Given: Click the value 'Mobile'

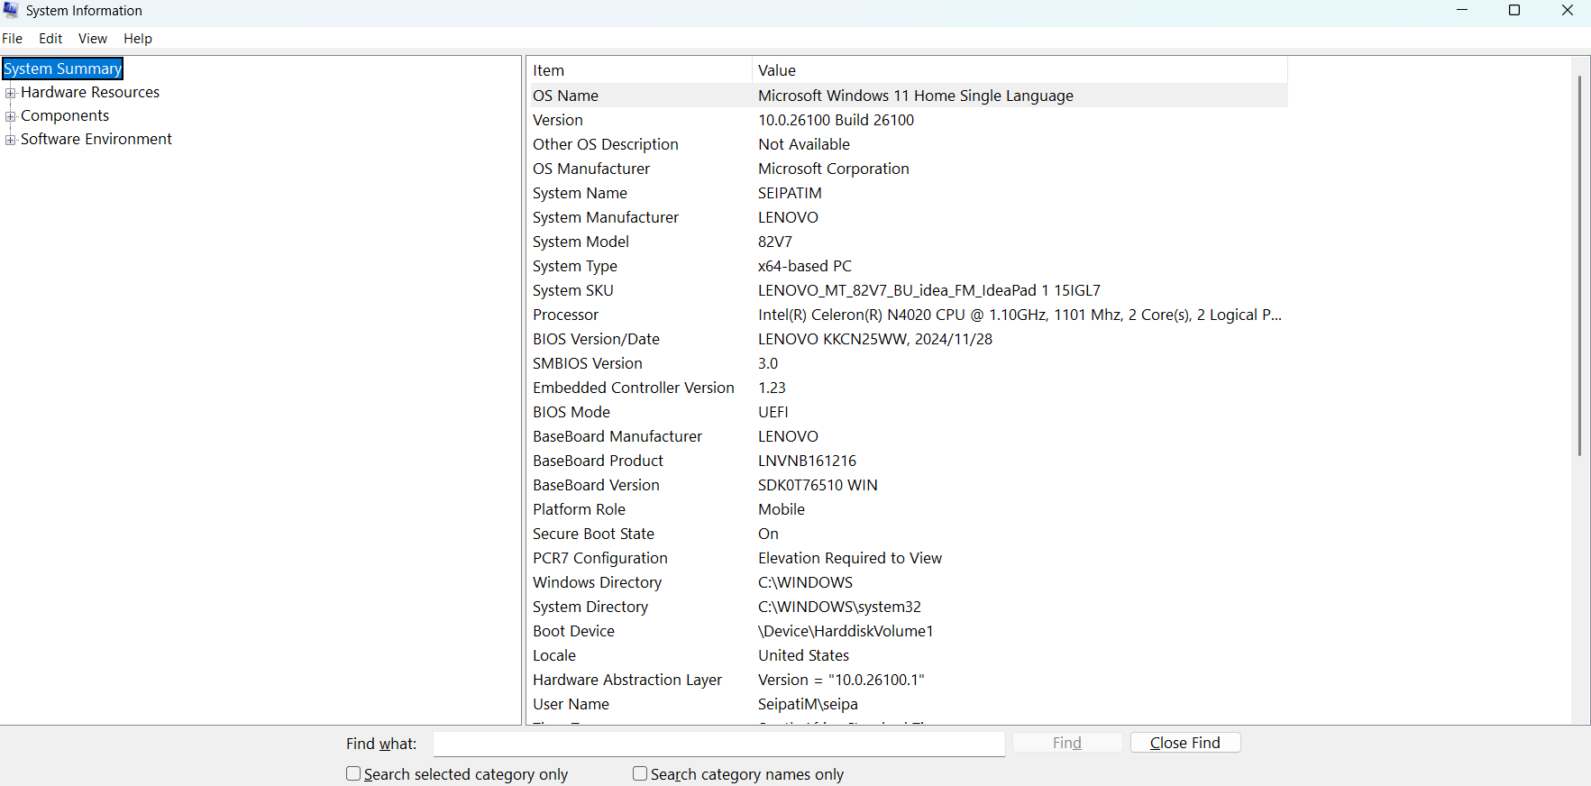Looking at the screenshot, I should click(782, 509).
